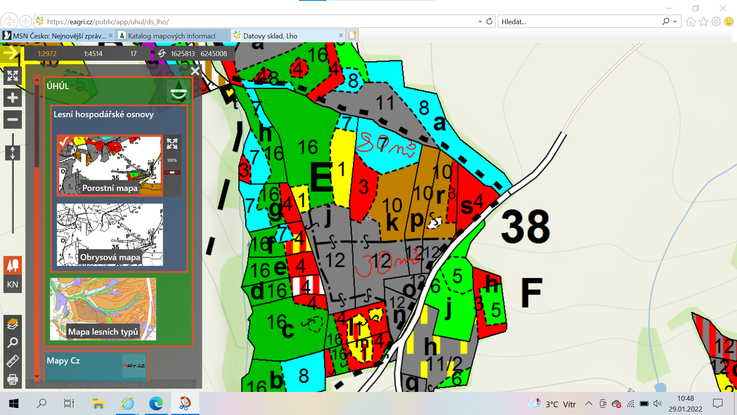Click the clock showing 10:48
737x415 pixels.
coord(685,398)
